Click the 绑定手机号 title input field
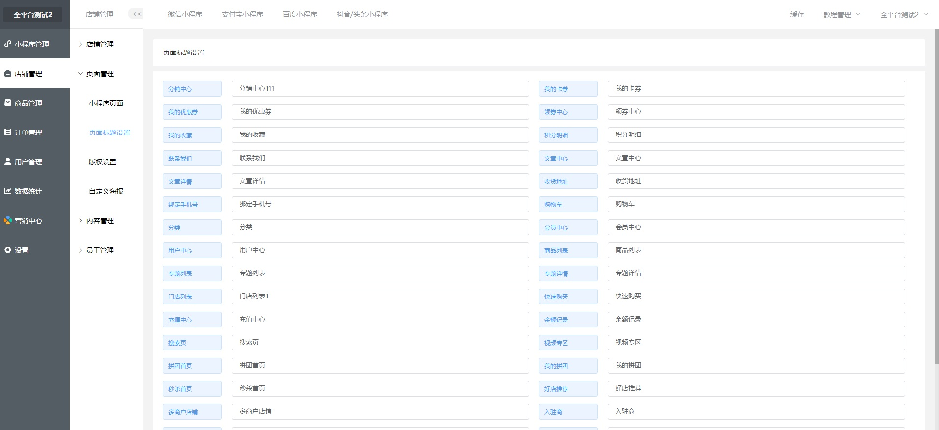 coord(380,204)
